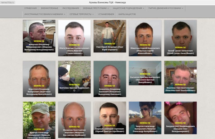Open the Кравчук Александр Леонидович name link
Image resolution: width=215 pixels, height=139 pixels.
[x=39, y=135]
